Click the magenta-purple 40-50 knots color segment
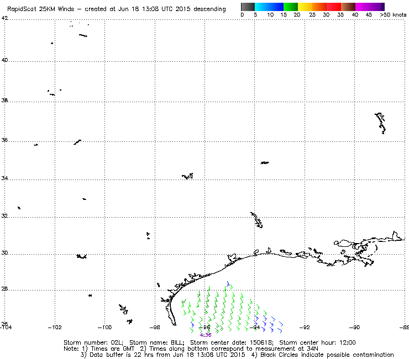Viewport: 409px width, 359px height. 370,7
